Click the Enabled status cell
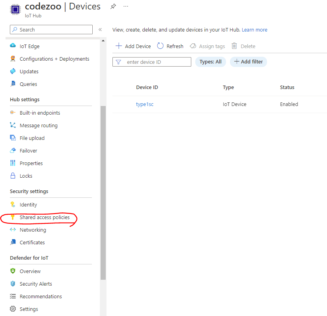The image size is (327, 316). tap(289, 104)
